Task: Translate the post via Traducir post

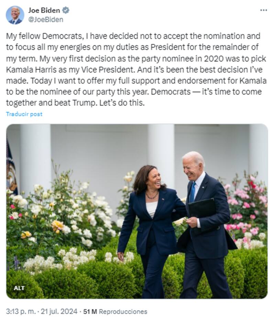Action: [24, 114]
